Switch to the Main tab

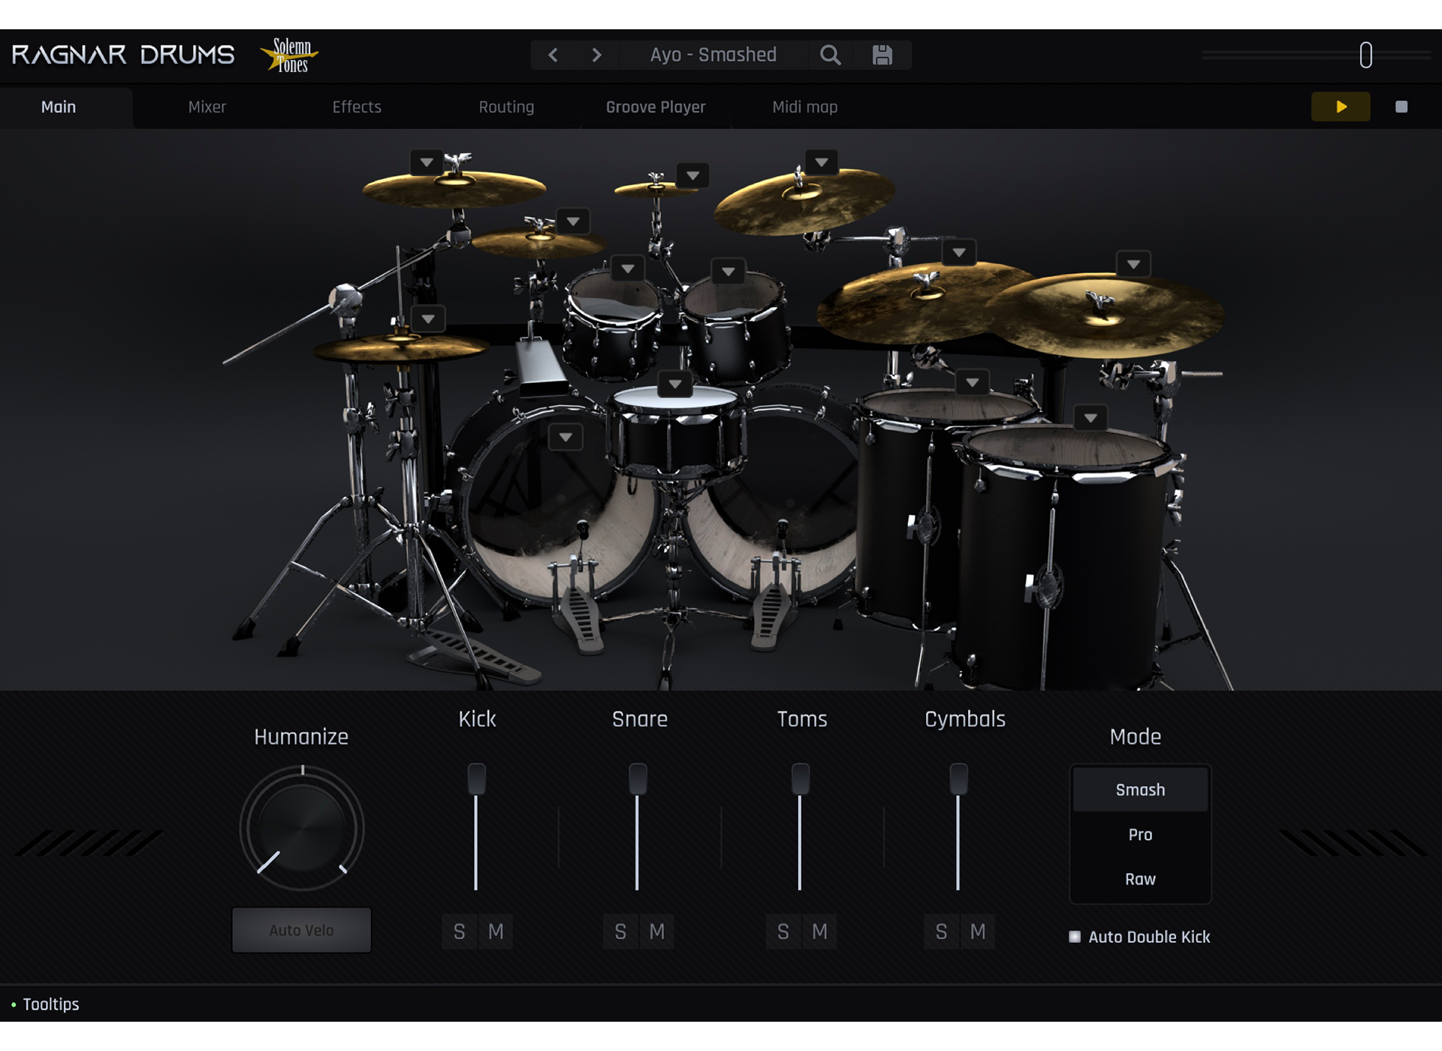(59, 107)
